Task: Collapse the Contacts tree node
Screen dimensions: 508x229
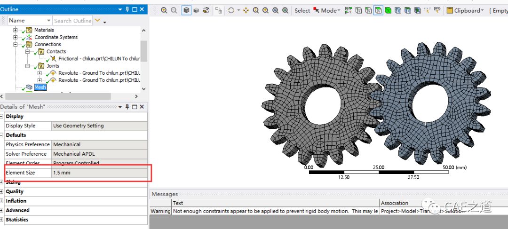Action: point(28,51)
